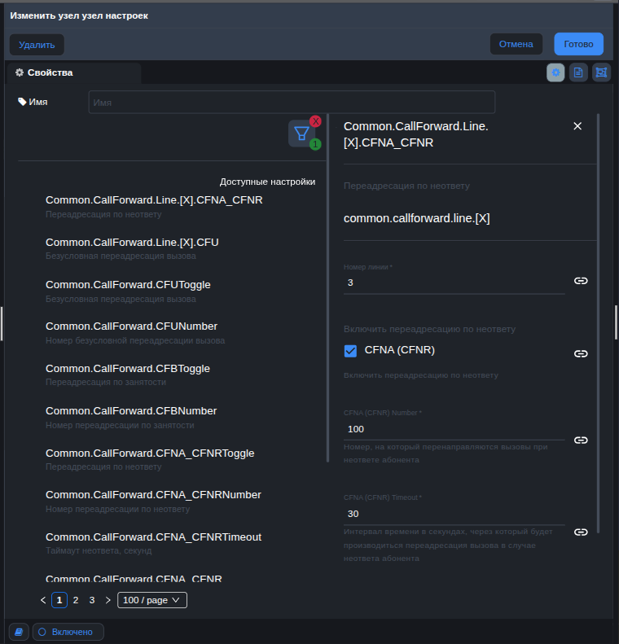Go to the next page of settings
619x644 pixels.
[x=108, y=600]
